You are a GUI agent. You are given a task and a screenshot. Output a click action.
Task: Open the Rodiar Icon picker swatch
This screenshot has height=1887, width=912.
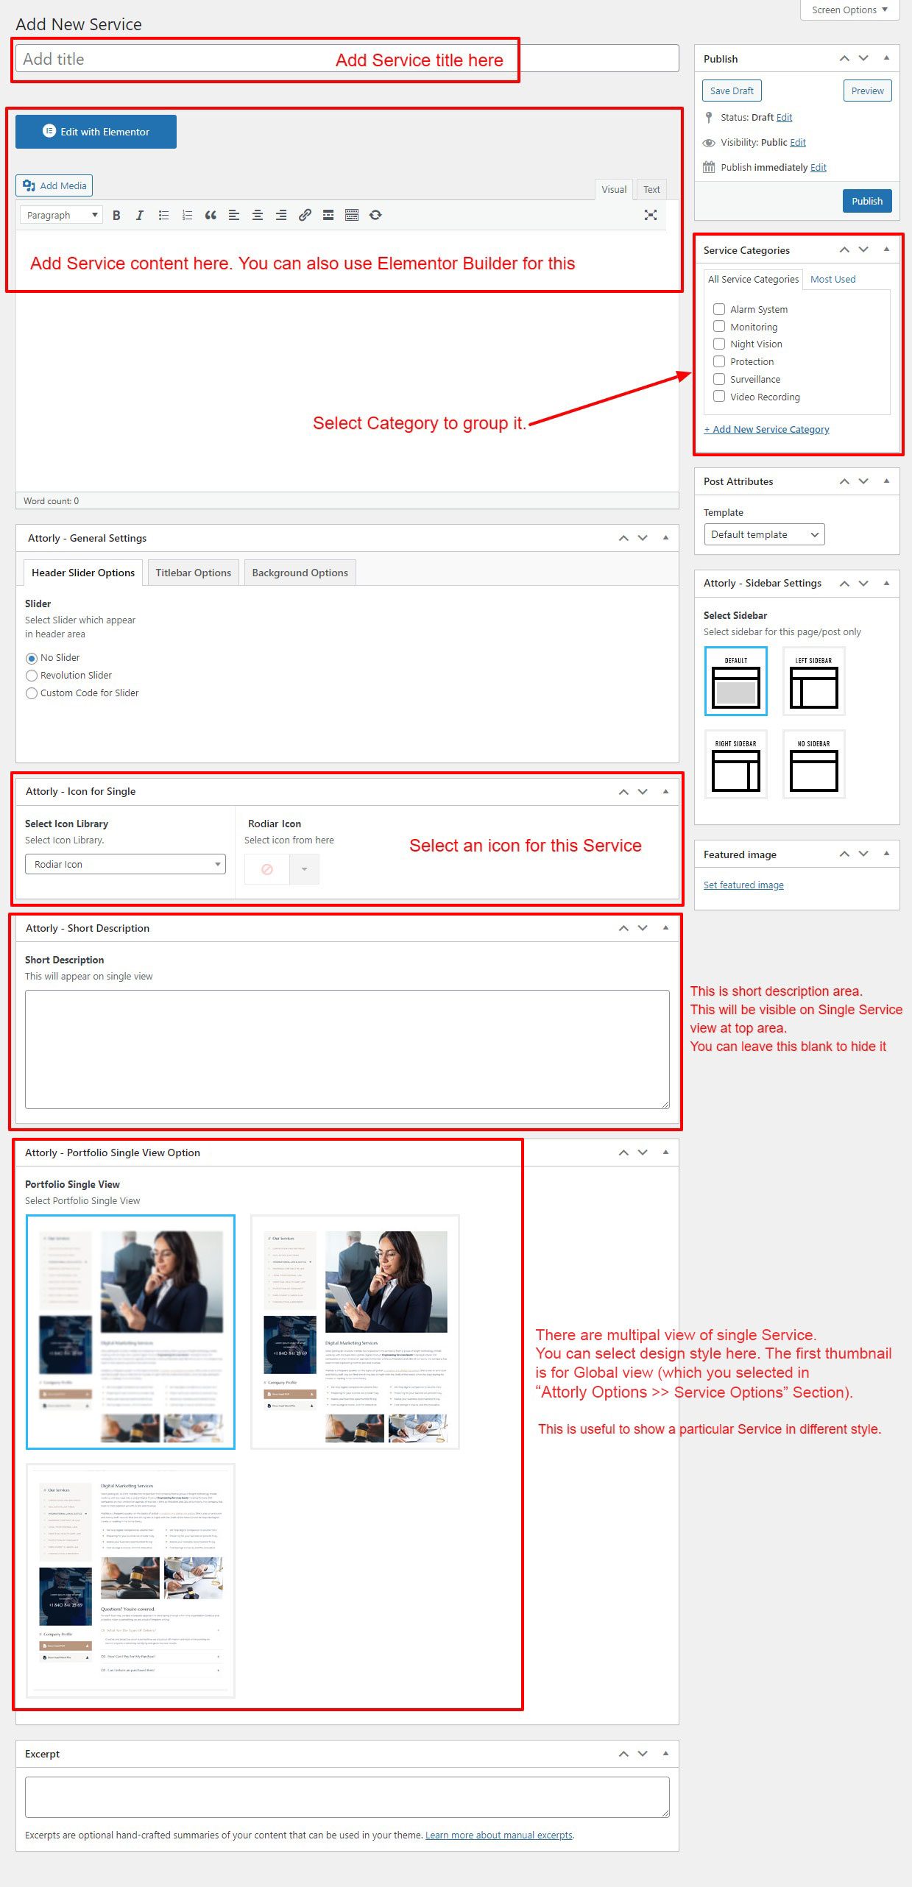267,869
